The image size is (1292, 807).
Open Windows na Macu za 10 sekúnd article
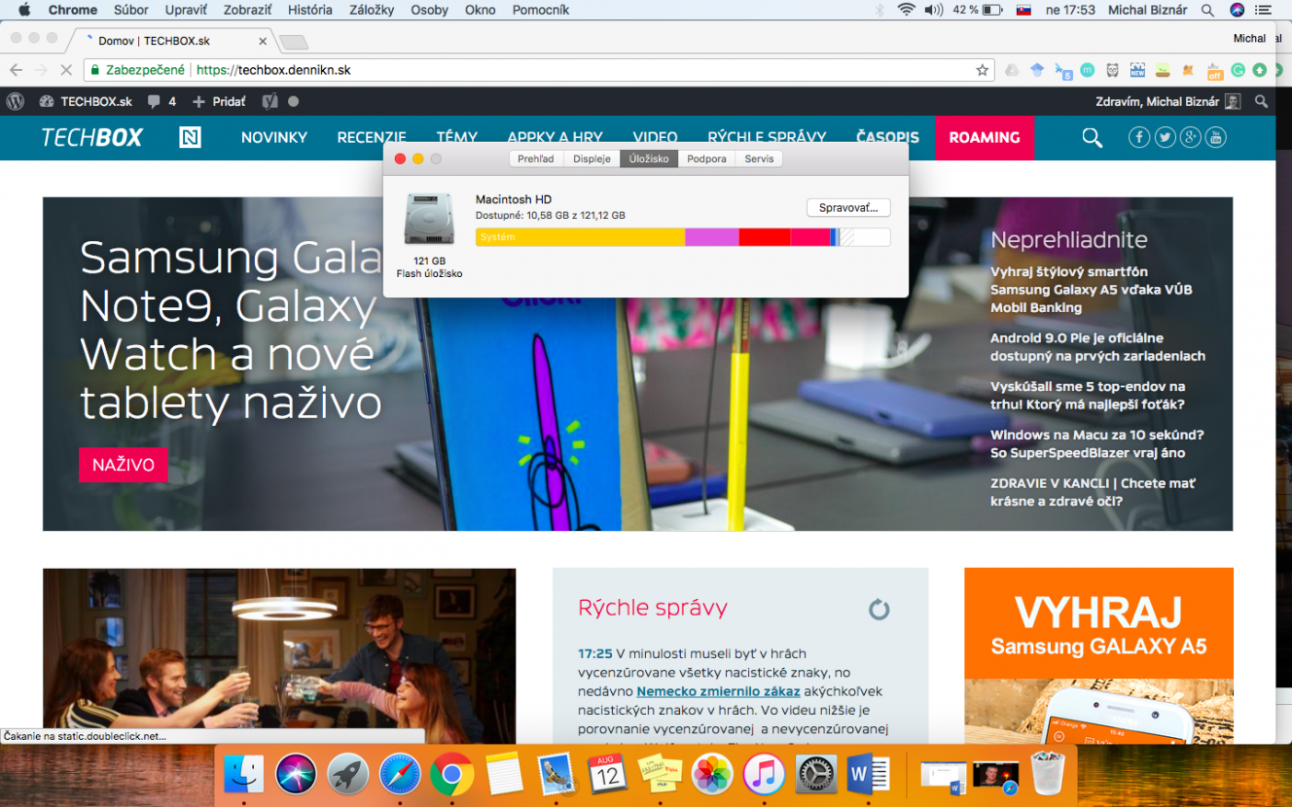pyautogui.click(x=1096, y=443)
